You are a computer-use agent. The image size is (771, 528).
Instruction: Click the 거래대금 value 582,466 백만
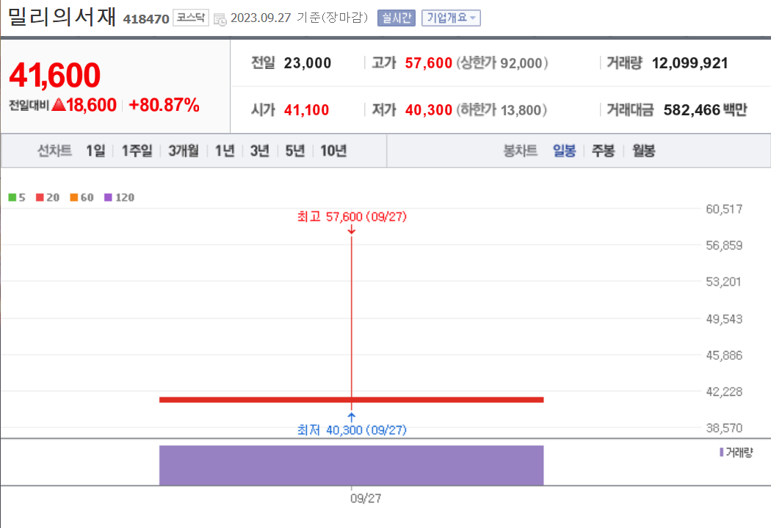[x=705, y=109]
